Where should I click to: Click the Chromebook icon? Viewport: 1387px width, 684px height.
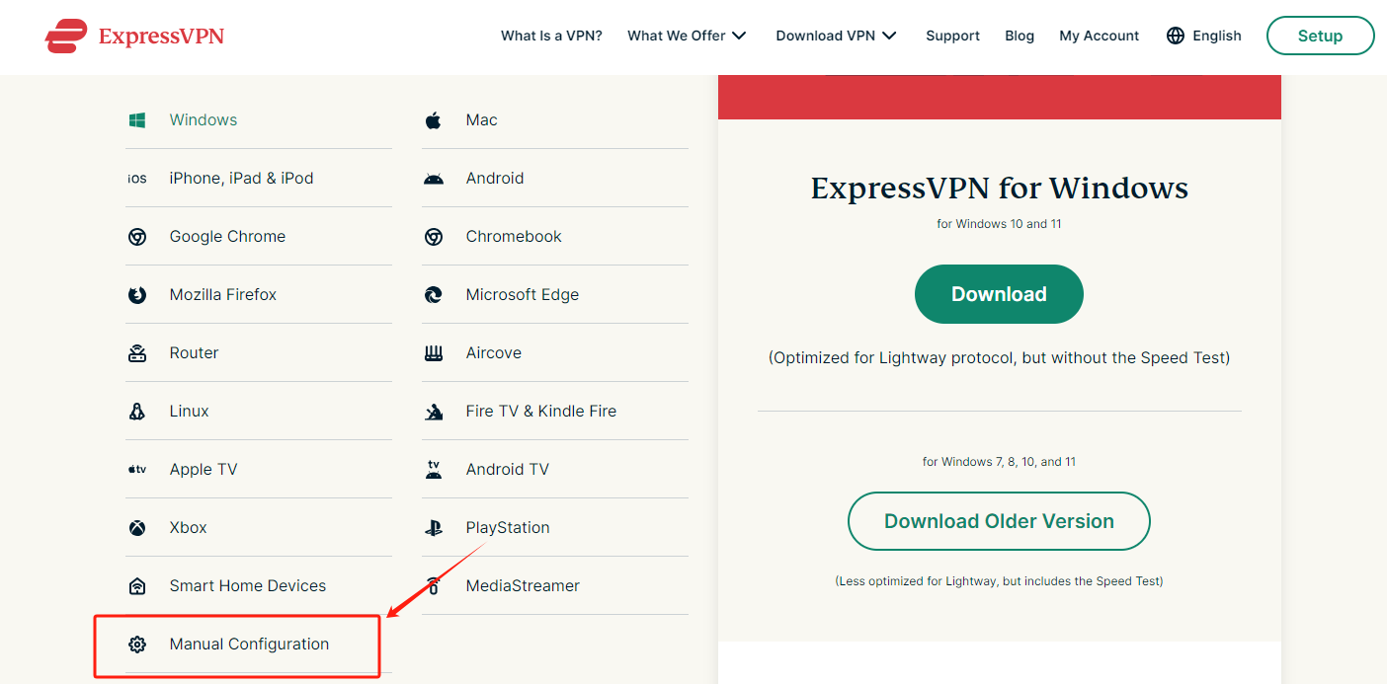coord(434,237)
